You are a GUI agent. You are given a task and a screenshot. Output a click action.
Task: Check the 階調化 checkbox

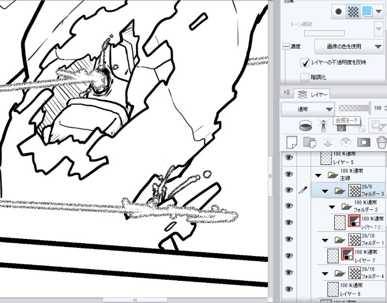click(x=305, y=77)
